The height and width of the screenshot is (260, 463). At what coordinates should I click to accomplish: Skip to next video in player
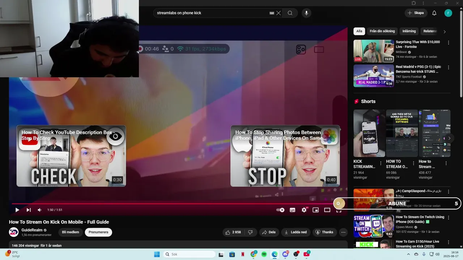coord(29,210)
